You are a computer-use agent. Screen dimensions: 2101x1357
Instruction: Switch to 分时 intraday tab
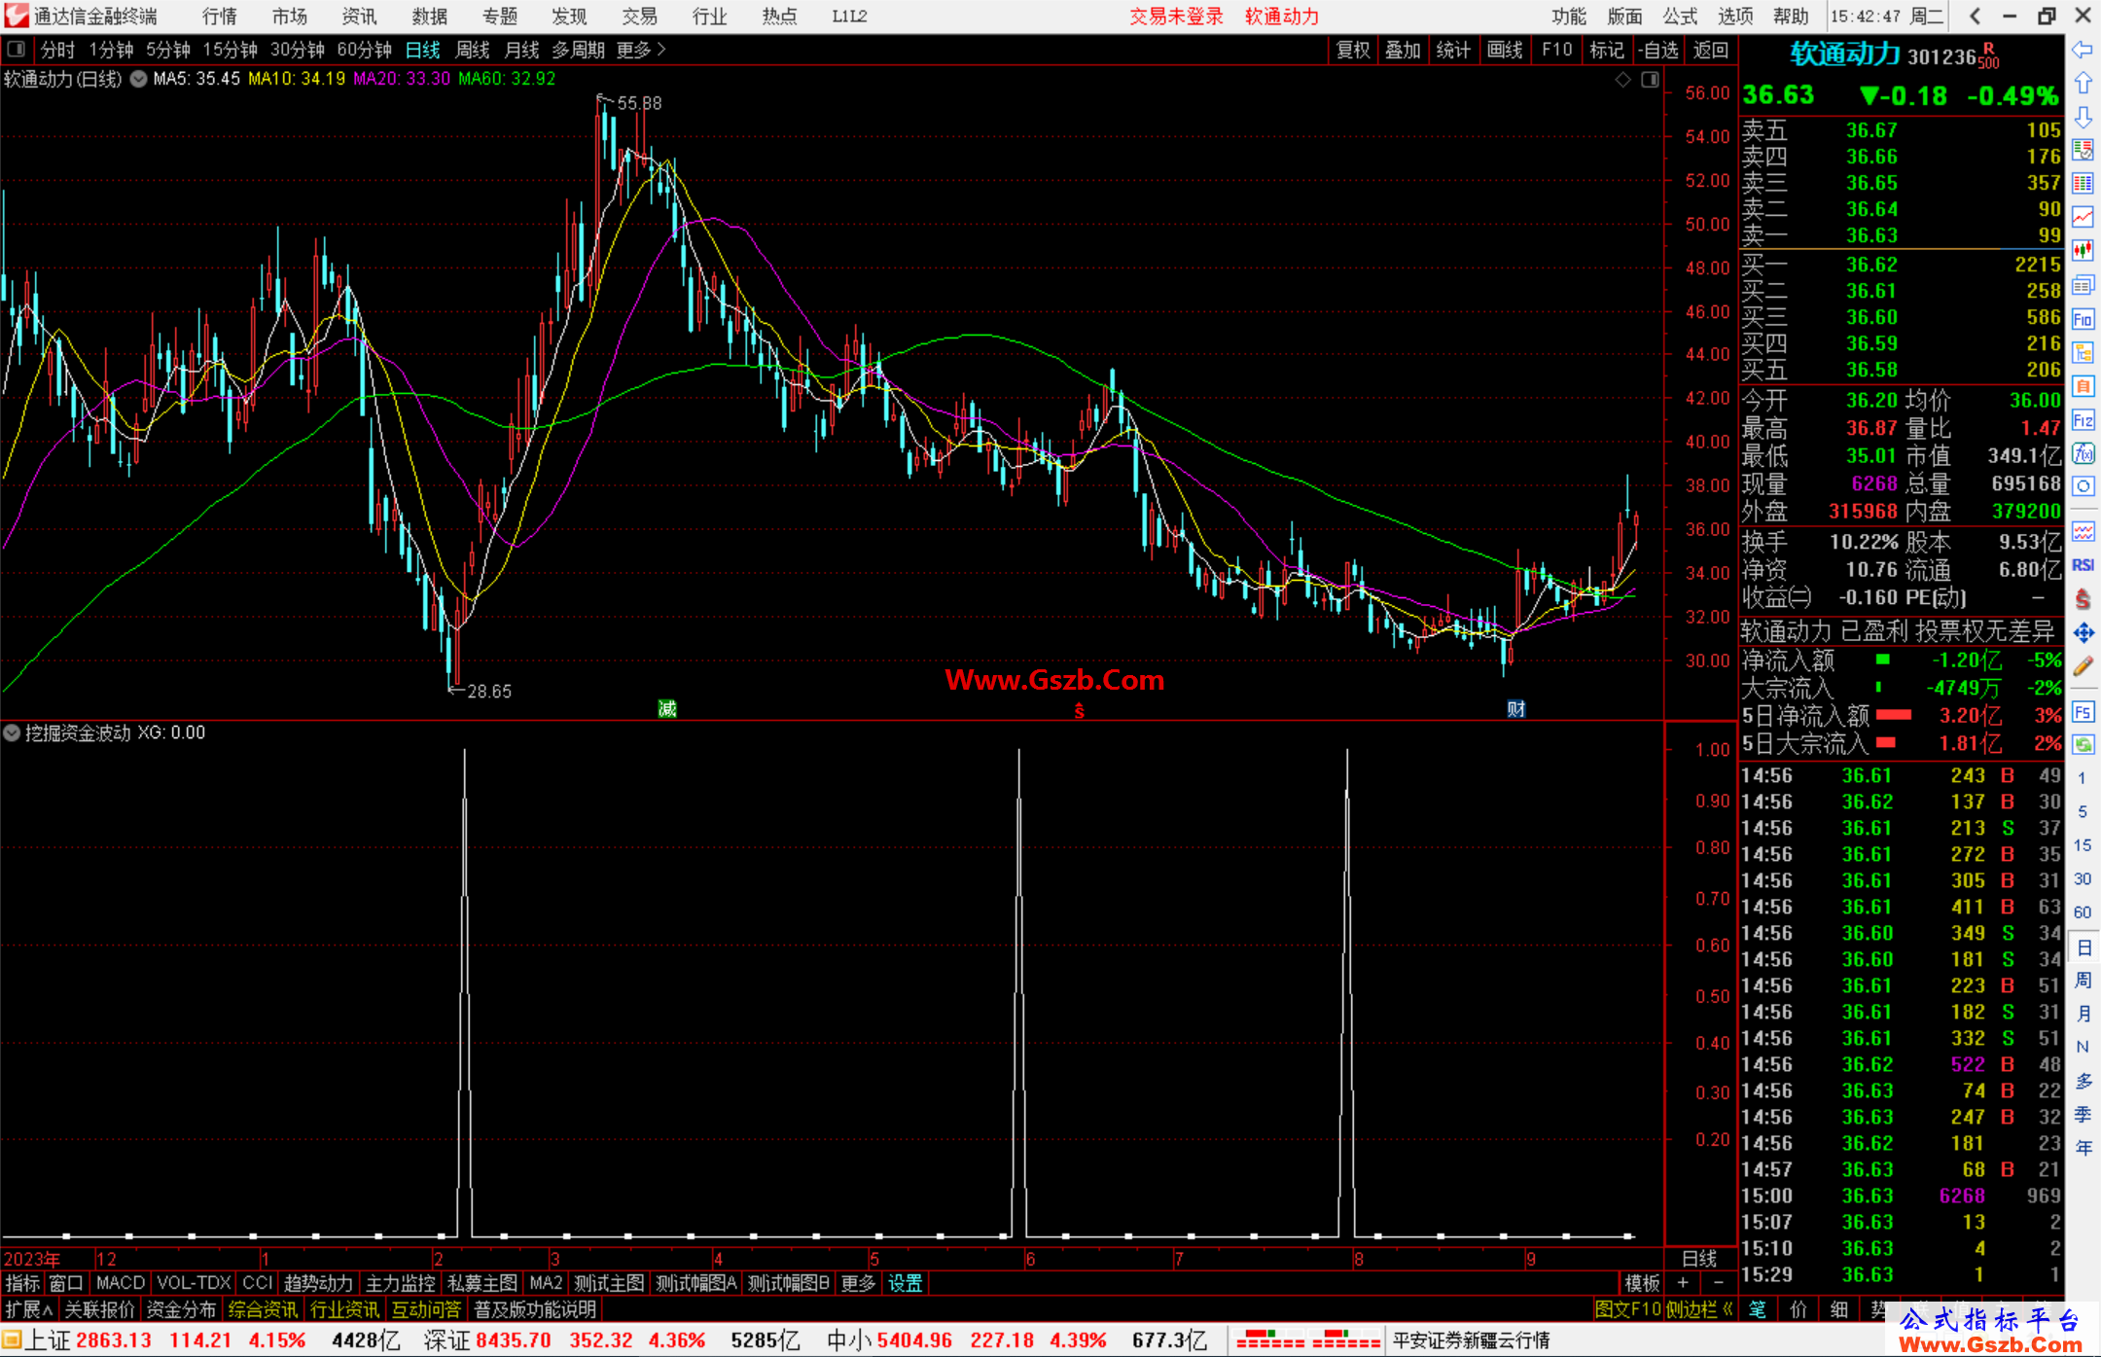tap(57, 50)
